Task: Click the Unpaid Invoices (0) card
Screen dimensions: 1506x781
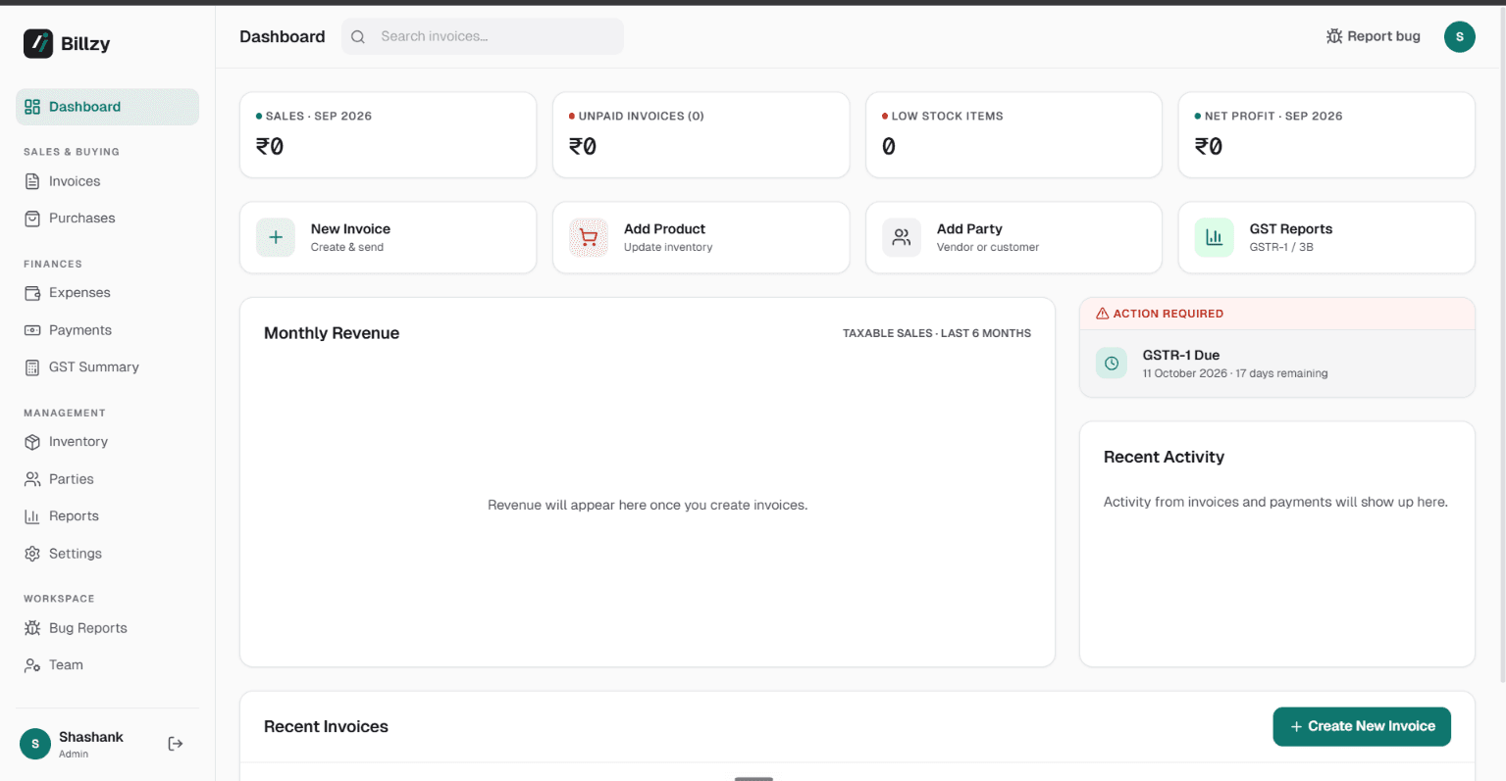Action: pyautogui.click(x=701, y=135)
